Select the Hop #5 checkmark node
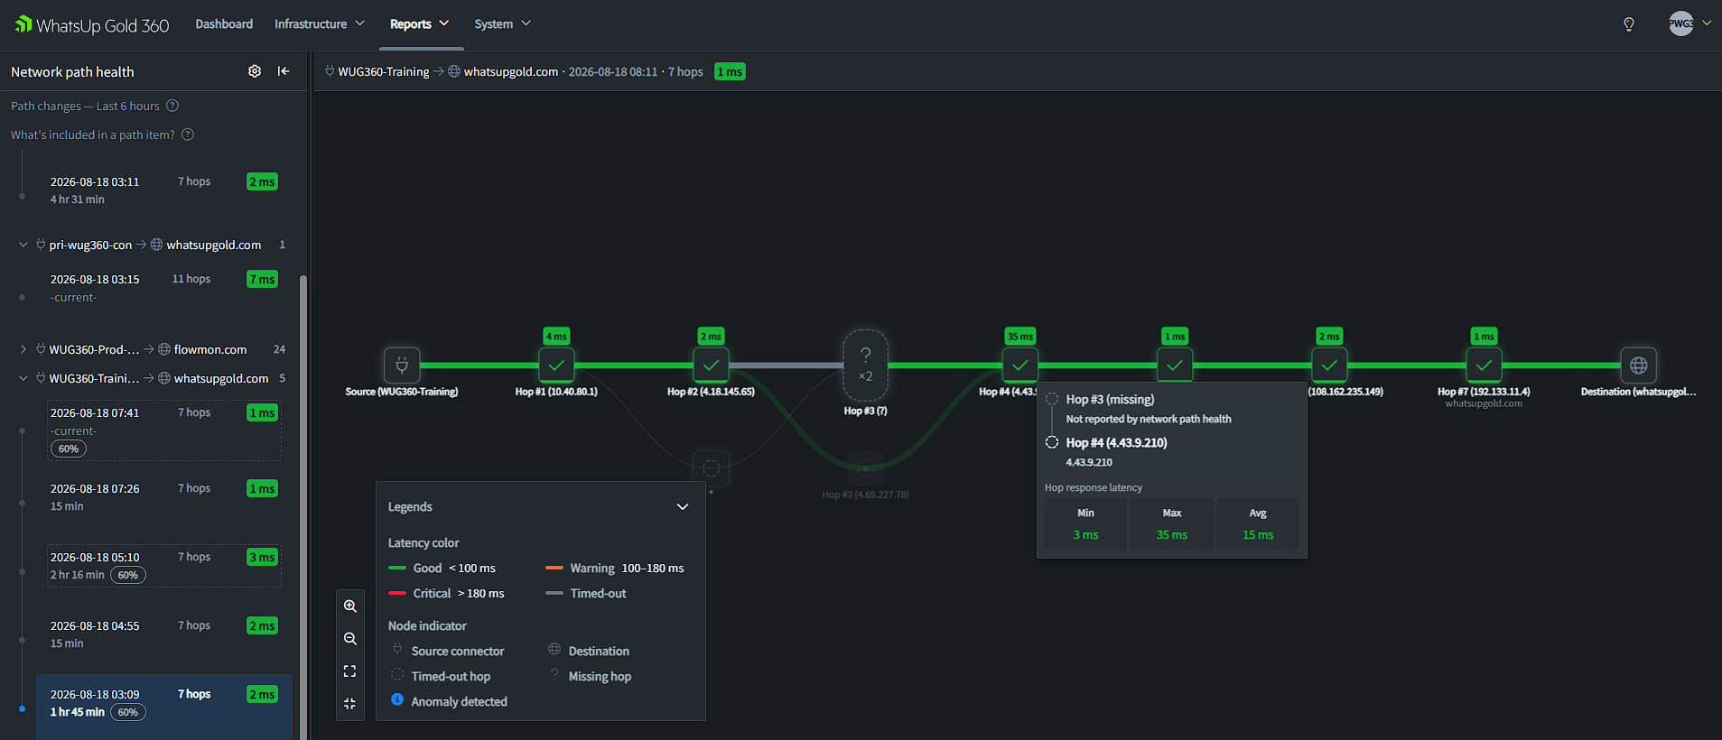The image size is (1722, 740). [1175, 365]
